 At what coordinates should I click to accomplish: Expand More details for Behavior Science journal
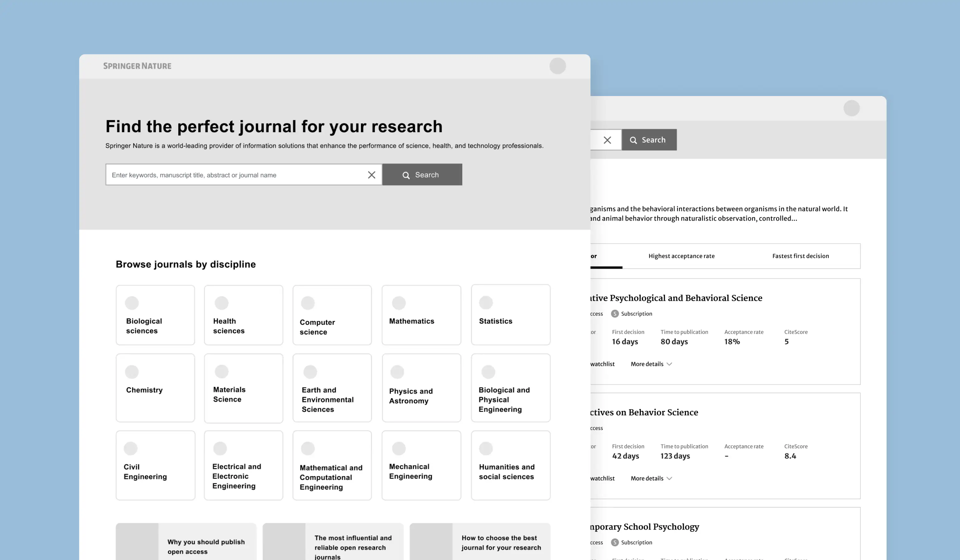pyautogui.click(x=651, y=478)
